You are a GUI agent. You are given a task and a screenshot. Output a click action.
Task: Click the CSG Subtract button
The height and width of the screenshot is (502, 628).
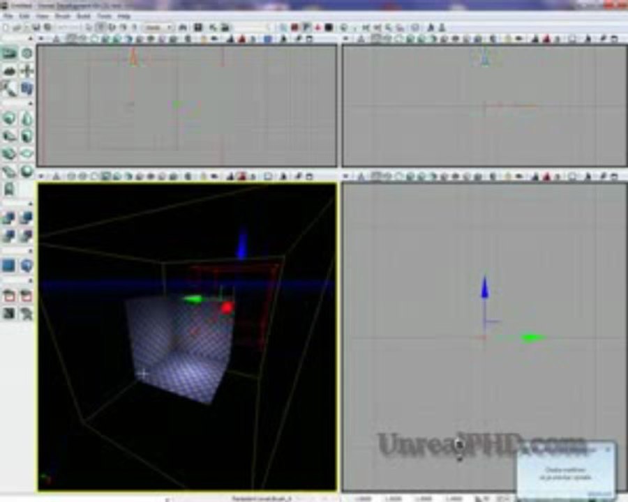27,218
